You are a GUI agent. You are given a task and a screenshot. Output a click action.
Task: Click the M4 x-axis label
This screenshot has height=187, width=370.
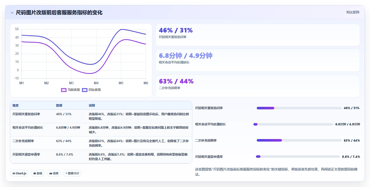[x=96, y=83]
